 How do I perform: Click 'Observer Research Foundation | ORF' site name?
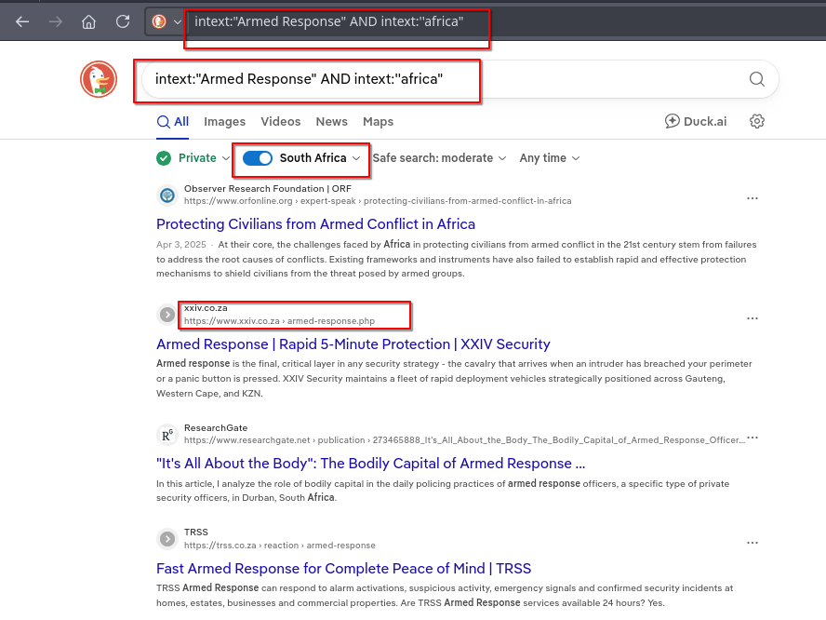coord(268,189)
